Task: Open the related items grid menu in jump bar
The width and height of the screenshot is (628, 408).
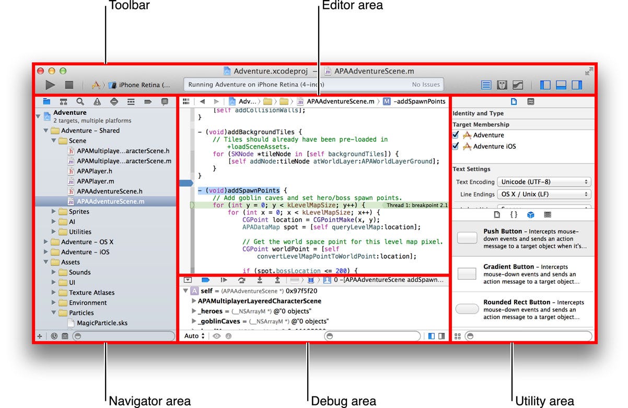Action: coord(186,102)
